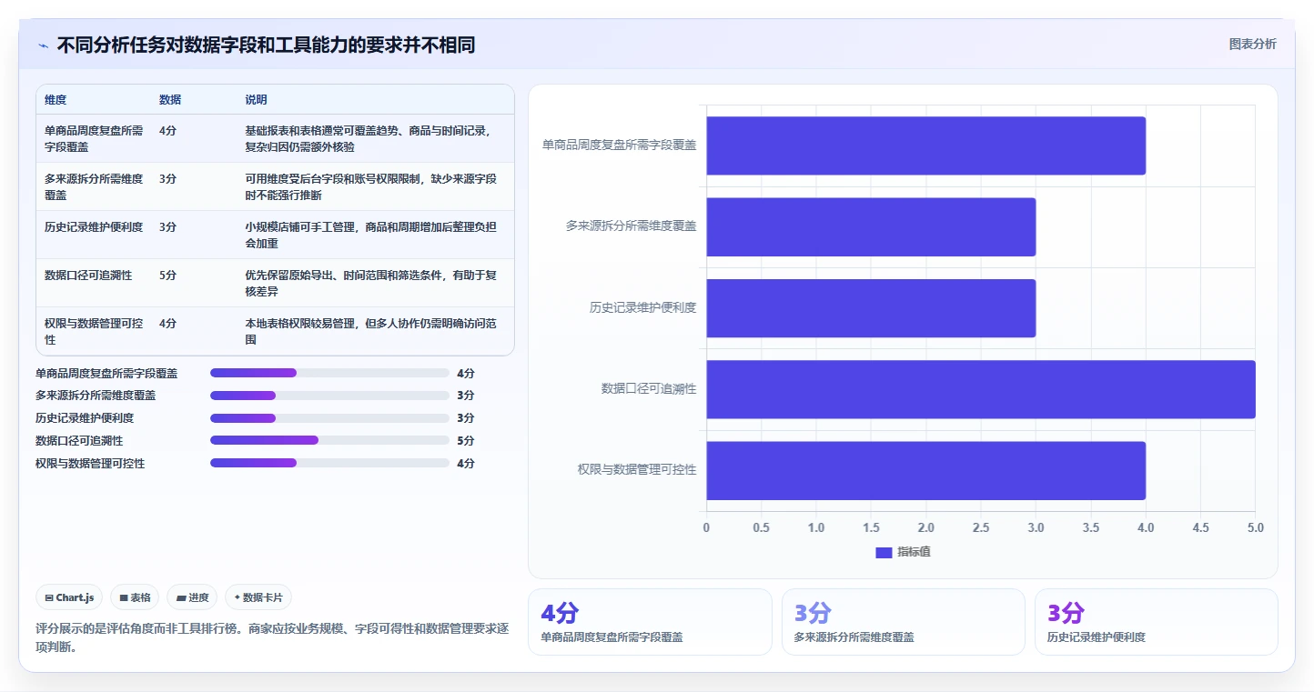Click the longest chart bar, 数据口径可追溯性

click(981, 389)
